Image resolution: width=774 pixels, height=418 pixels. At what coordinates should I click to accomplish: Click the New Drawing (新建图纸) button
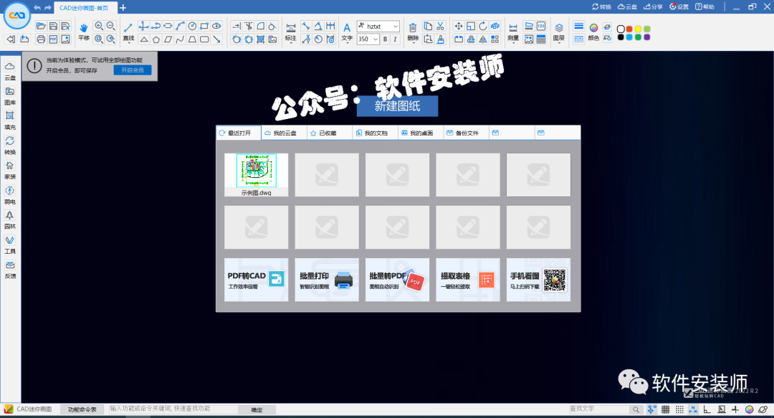click(x=397, y=105)
